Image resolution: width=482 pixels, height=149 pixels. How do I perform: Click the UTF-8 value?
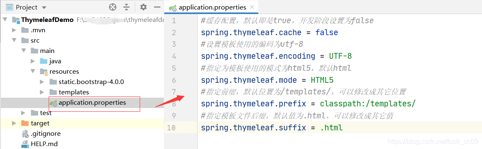[x=340, y=56]
